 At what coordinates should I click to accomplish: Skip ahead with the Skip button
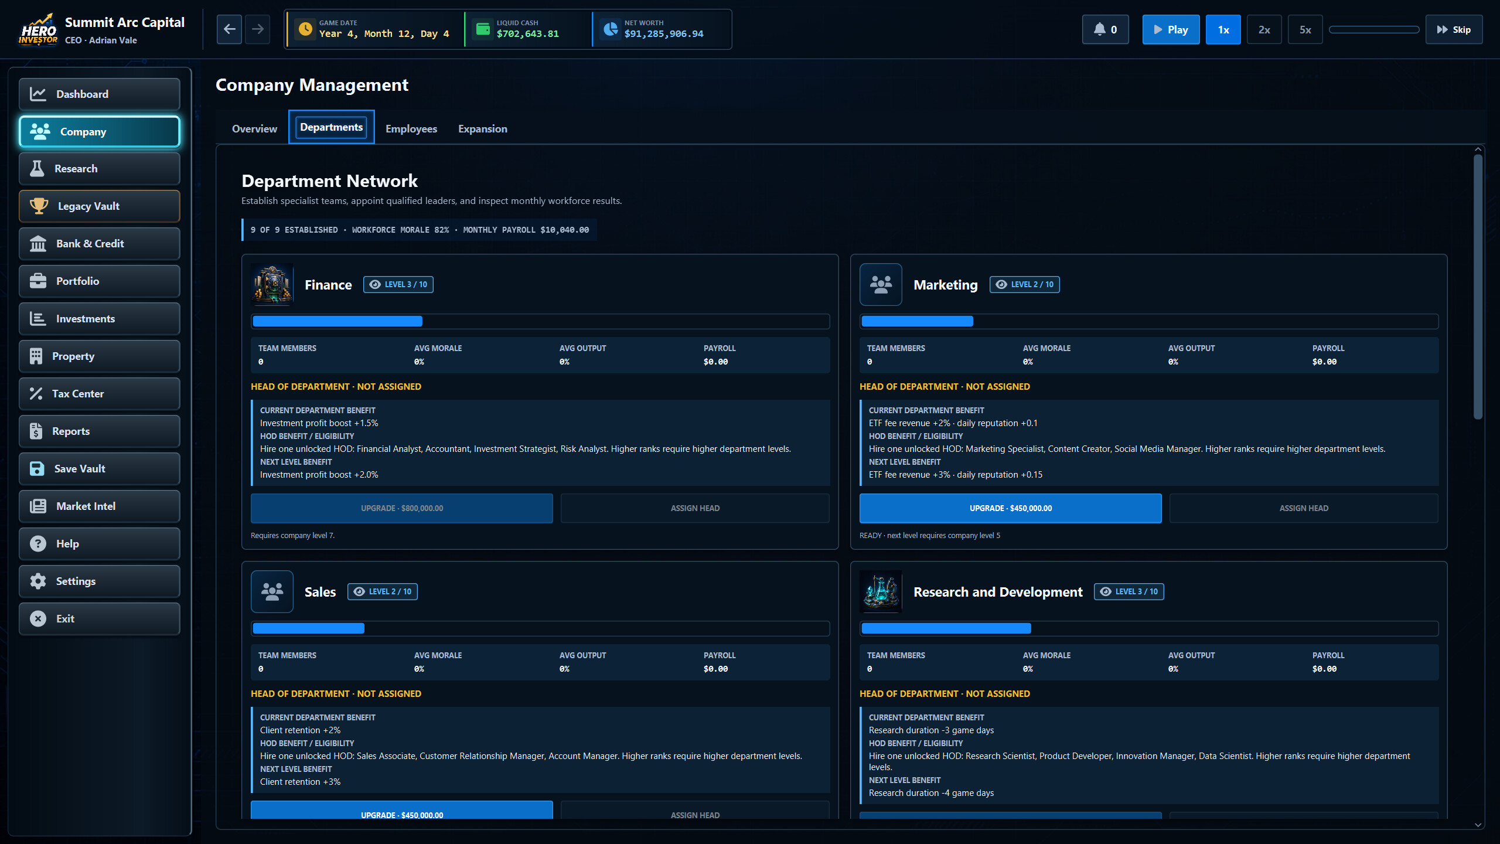pyautogui.click(x=1454, y=29)
